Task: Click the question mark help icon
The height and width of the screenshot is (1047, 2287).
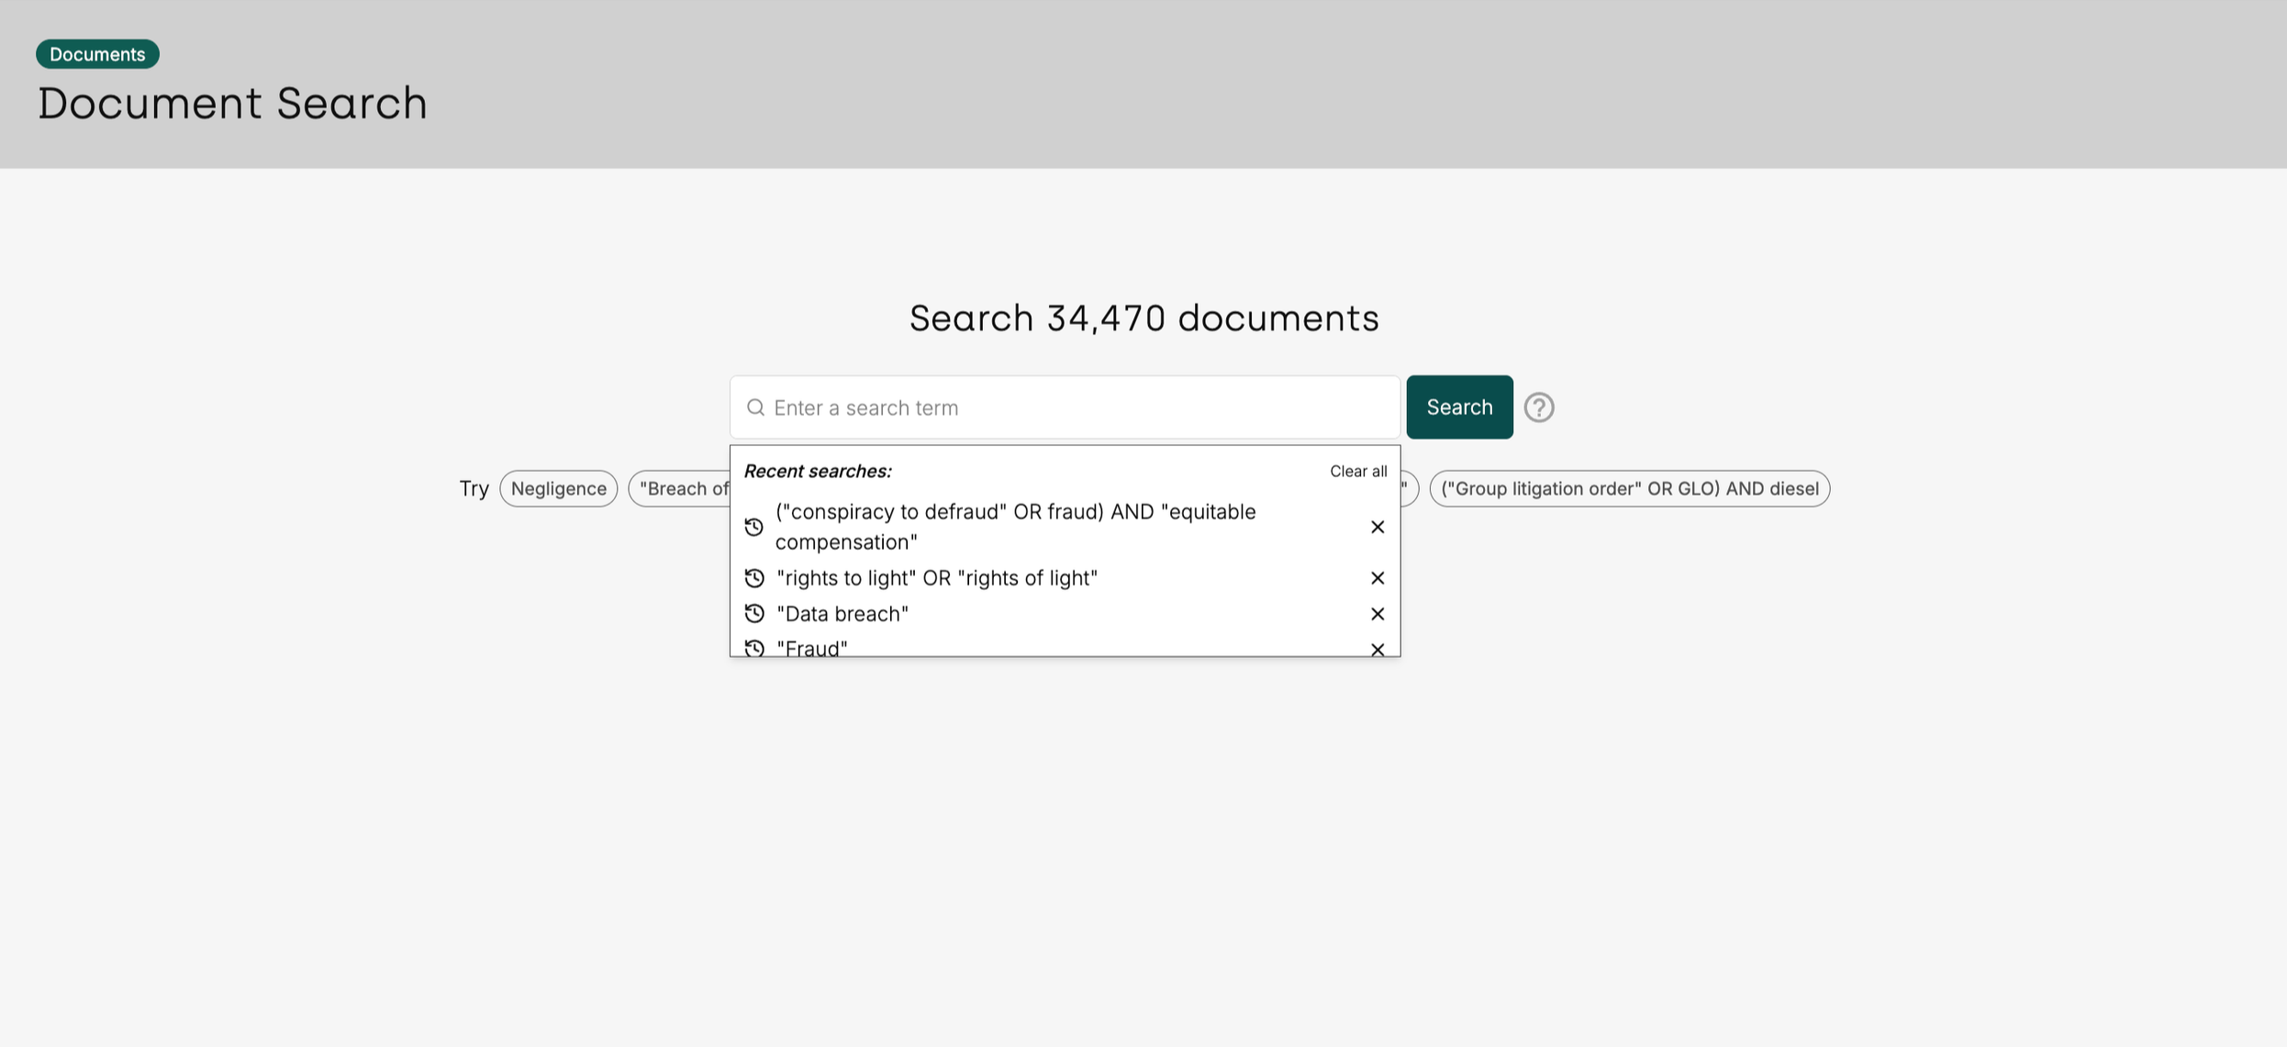Action: pyautogui.click(x=1539, y=407)
